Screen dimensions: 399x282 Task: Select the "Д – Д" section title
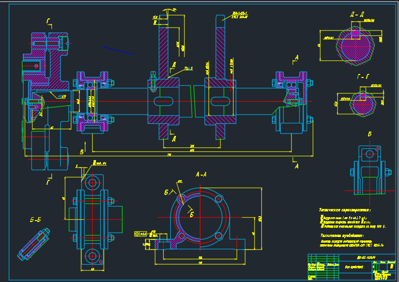(x=357, y=15)
